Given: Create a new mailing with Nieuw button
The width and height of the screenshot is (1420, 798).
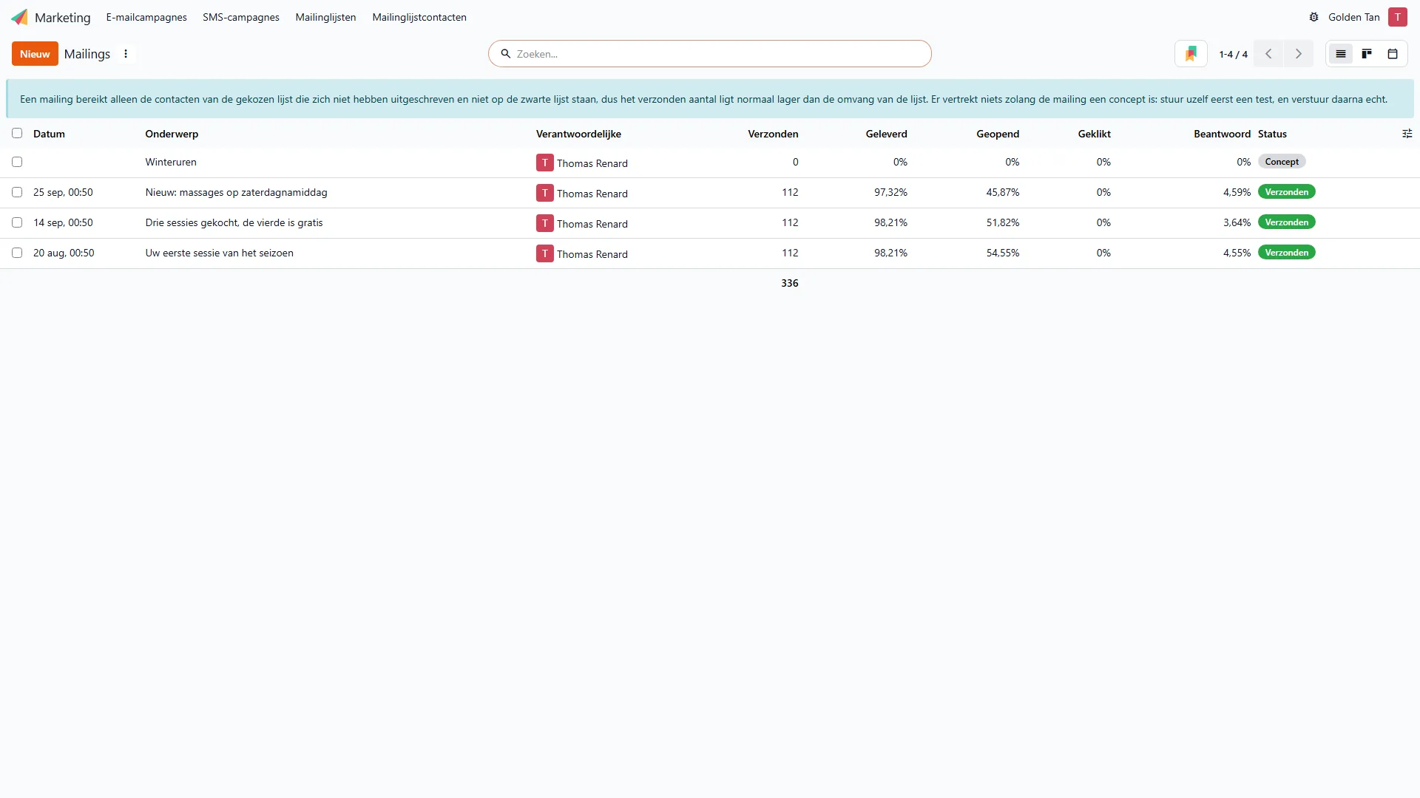Looking at the screenshot, I should pyautogui.click(x=35, y=54).
